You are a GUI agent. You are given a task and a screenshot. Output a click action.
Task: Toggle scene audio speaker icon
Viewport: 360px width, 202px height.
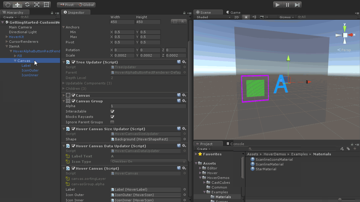click(x=254, y=17)
